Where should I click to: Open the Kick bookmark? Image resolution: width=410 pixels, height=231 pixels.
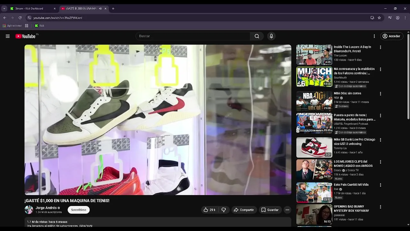[x=39, y=26]
